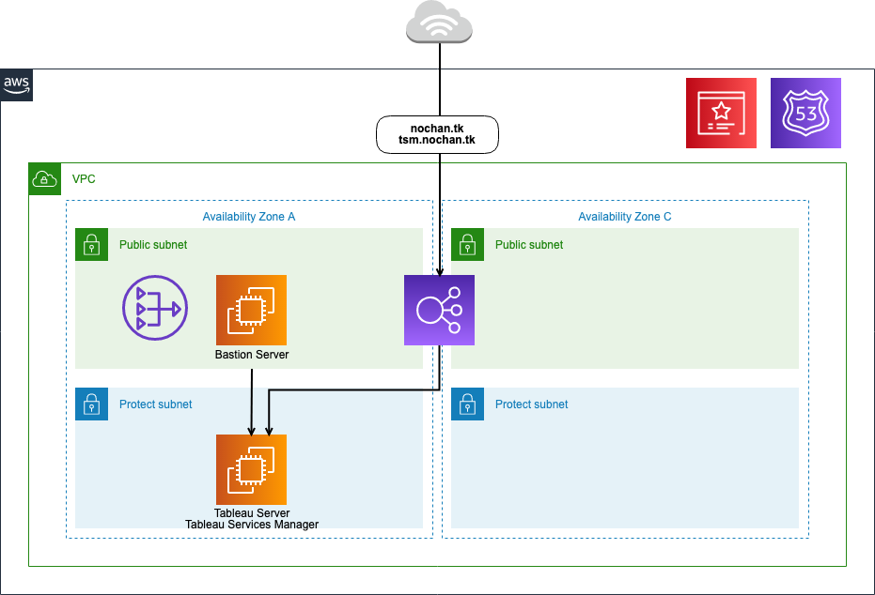
Task: Select the blue lock icon in Zone C Protect subnet
Action: point(467,404)
